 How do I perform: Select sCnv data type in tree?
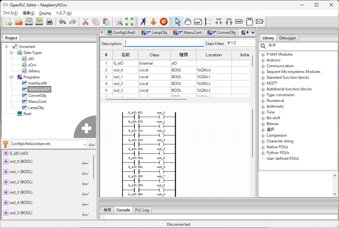pos(32,65)
